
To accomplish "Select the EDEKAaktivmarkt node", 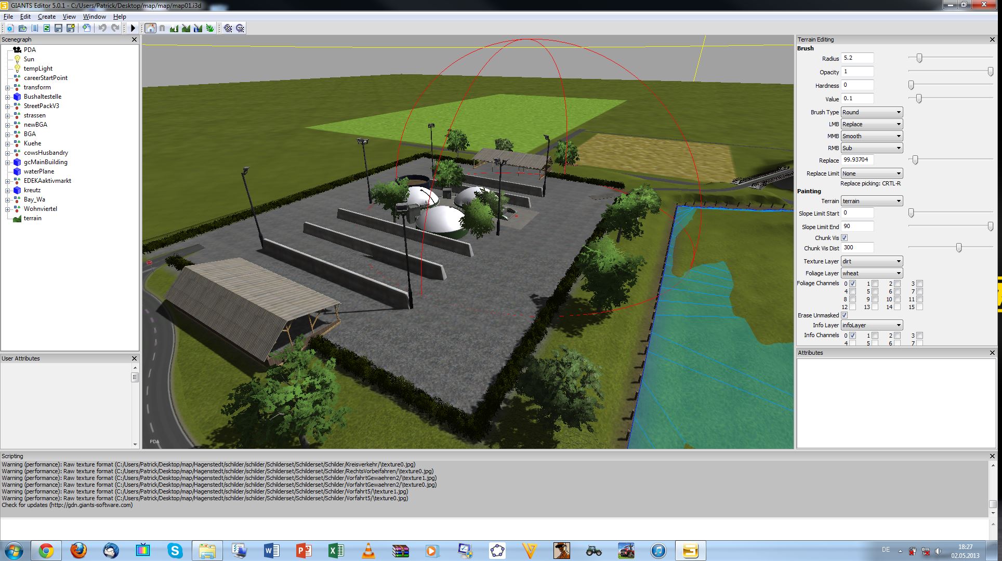I will tap(47, 181).
